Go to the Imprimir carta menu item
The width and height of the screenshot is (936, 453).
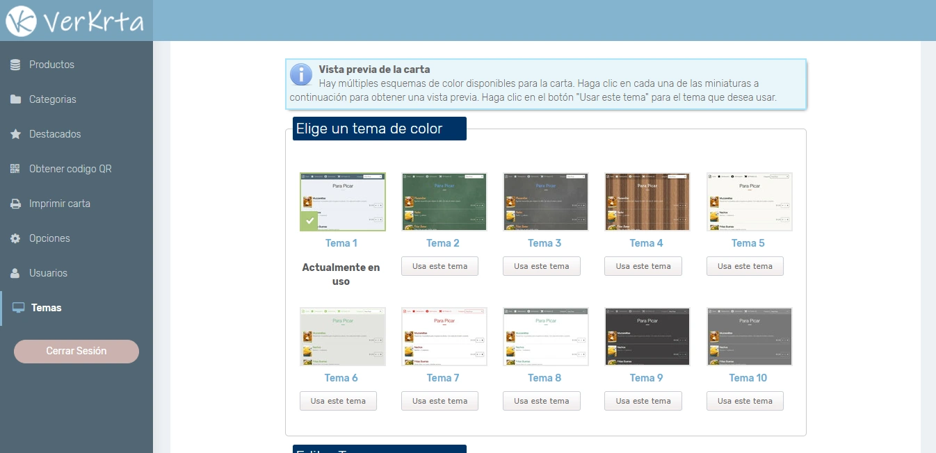point(60,204)
